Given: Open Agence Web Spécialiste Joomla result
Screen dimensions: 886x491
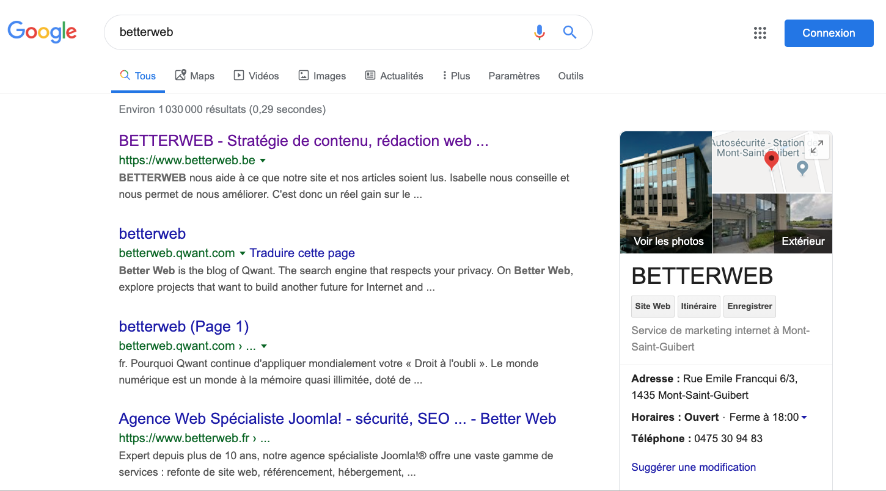Looking at the screenshot, I should click(x=337, y=419).
